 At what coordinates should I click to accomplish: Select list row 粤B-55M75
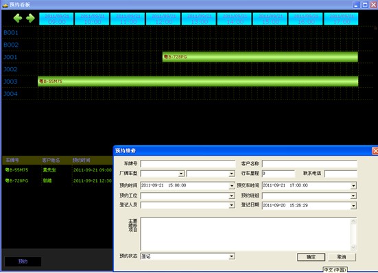click(x=58, y=170)
